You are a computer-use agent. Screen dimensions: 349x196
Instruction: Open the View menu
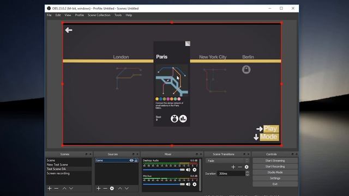click(x=68, y=15)
